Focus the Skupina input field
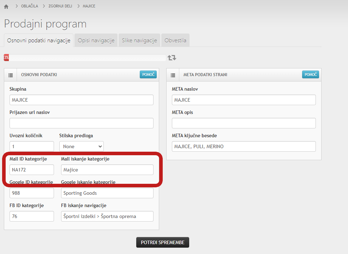Image resolution: width=348 pixels, height=254 pixels. click(82, 100)
